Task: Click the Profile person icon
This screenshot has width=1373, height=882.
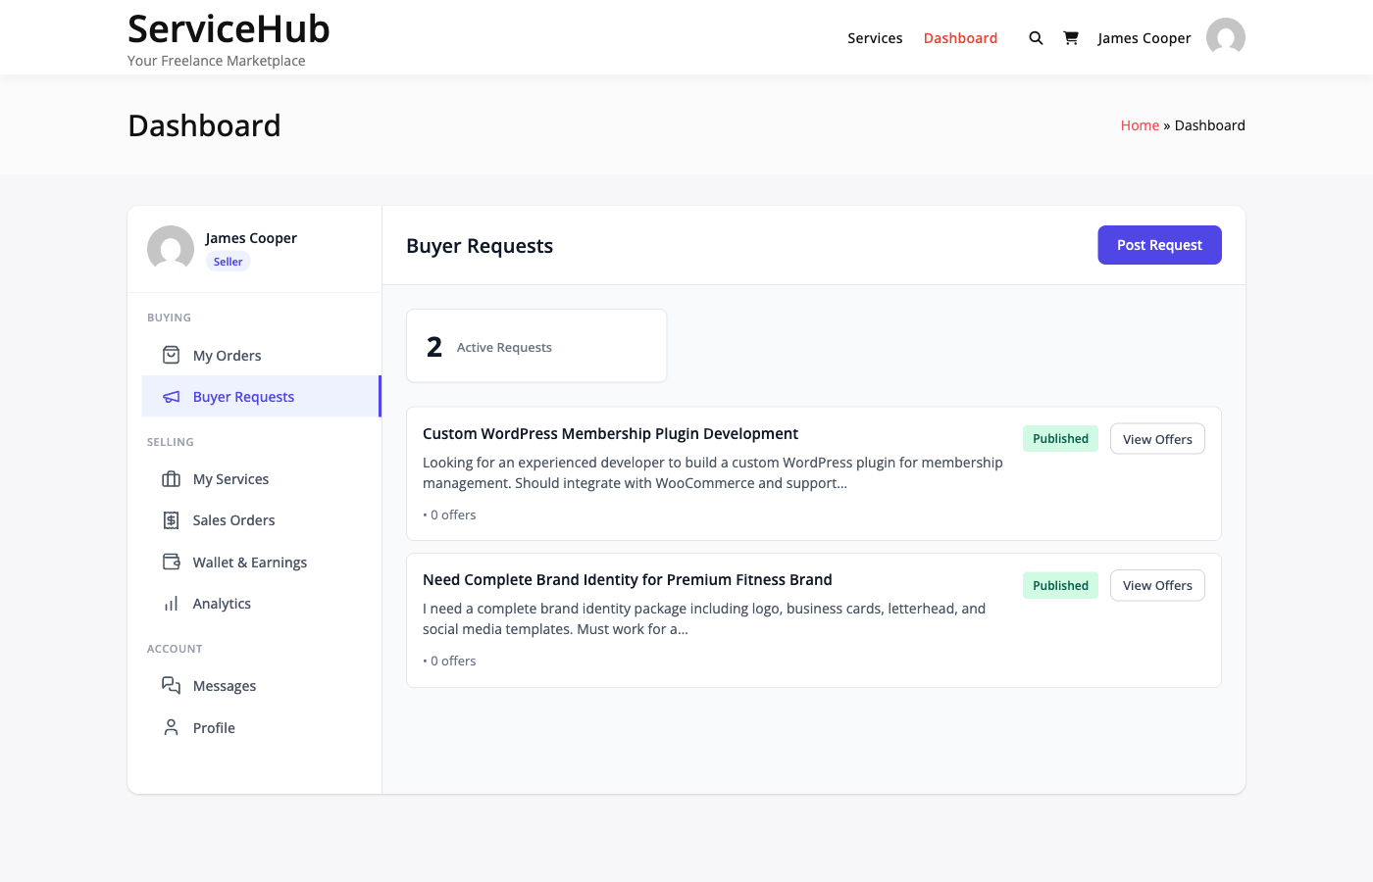Action: [x=171, y=727]
